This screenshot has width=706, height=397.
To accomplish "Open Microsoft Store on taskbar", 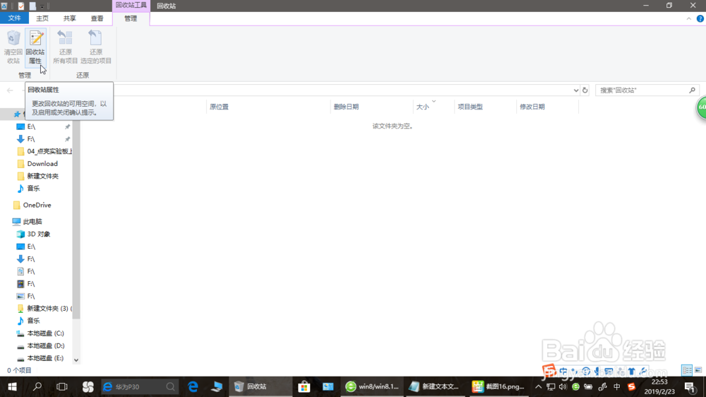I will (x=304, y=386).
